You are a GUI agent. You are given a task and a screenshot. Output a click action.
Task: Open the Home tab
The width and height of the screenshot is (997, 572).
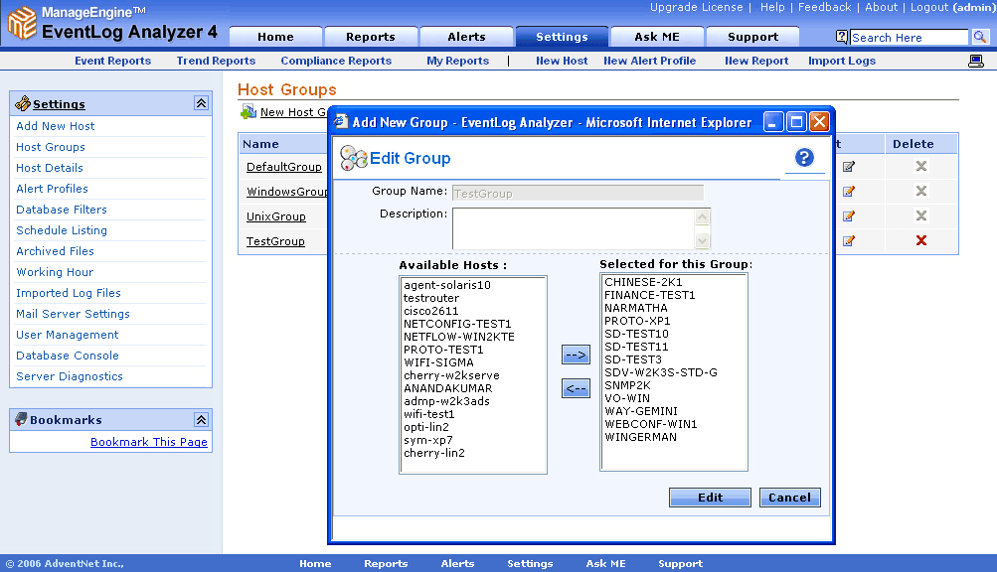click(275, 37)
